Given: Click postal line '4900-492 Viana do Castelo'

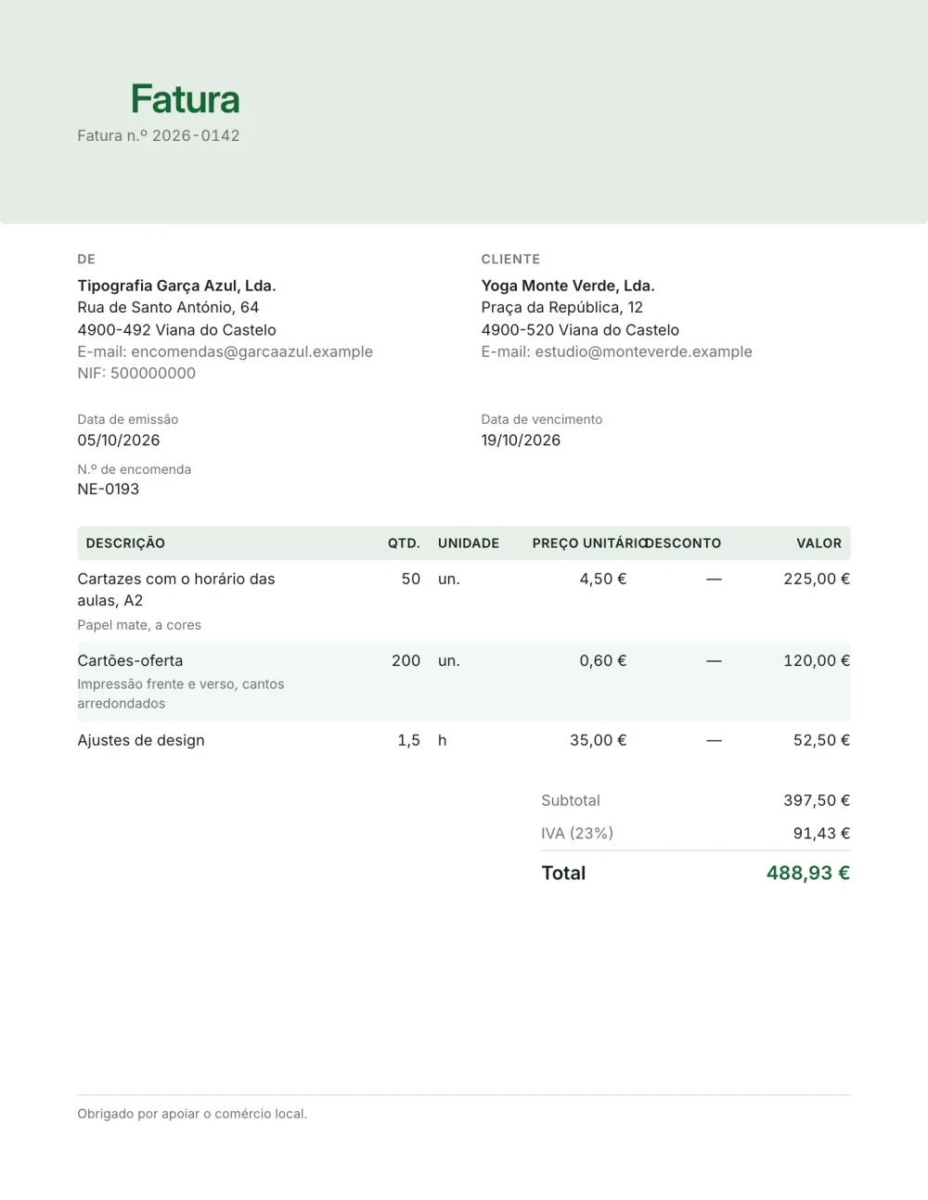Looking at the screenshot, I should coord(176,329).
